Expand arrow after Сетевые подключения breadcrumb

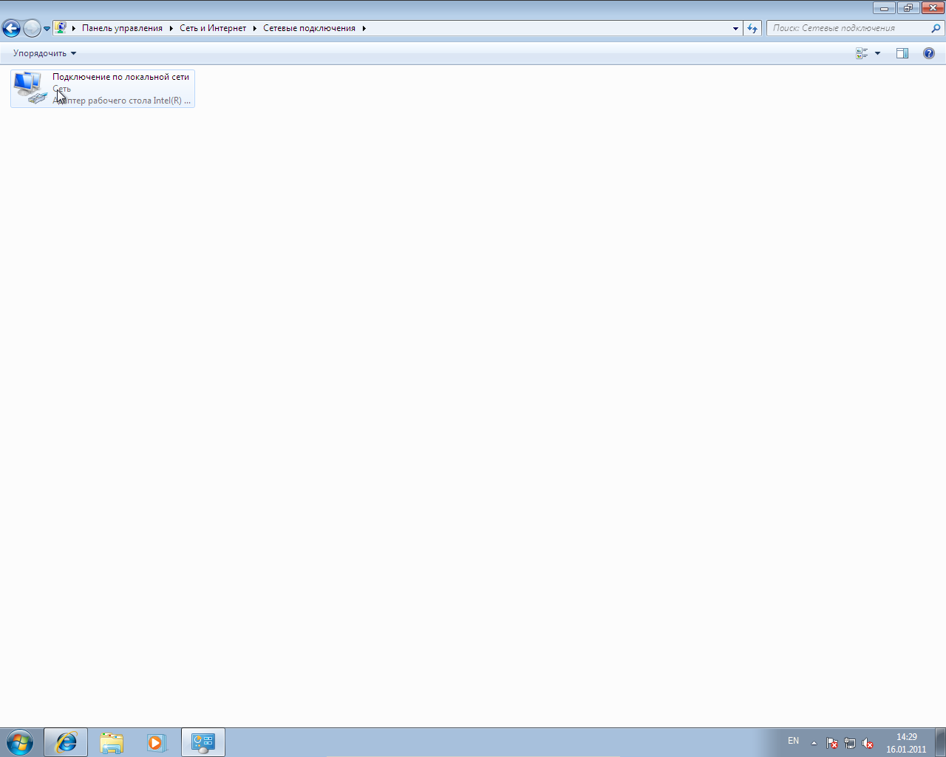pyautogui.click(x=364, y=28)
